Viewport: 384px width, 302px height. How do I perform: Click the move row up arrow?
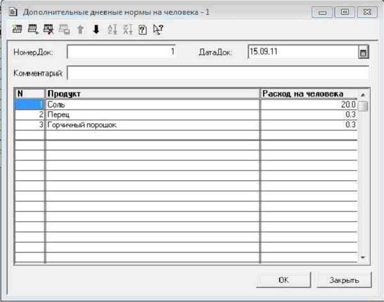(81, 29)
